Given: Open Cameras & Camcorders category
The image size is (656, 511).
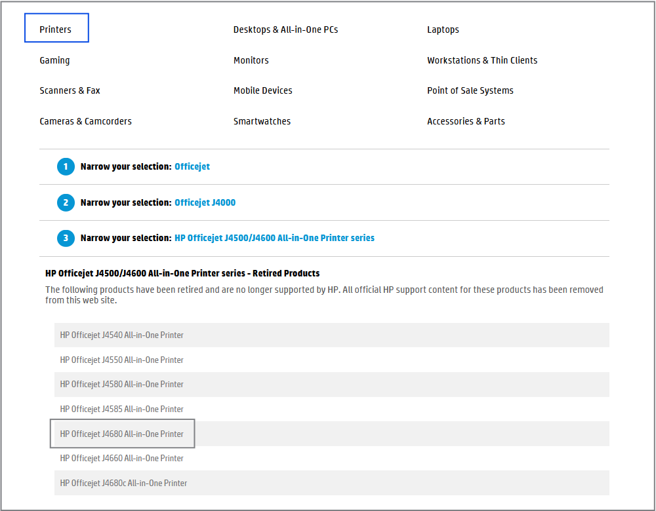Looking at the screenshot, I should point(85,121).
